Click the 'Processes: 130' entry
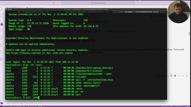 [x=70, y=20]
